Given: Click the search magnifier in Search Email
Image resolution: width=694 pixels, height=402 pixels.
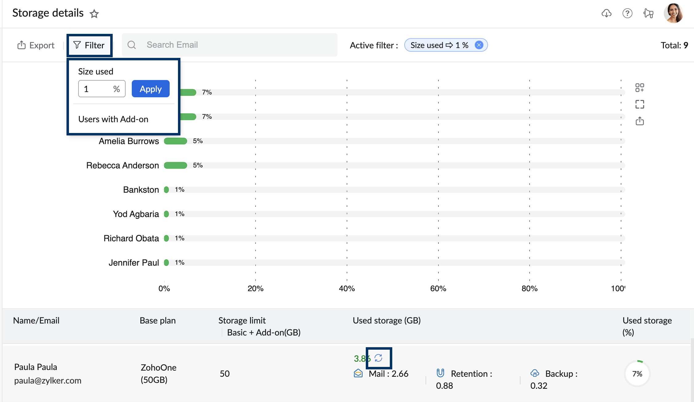Looking at the screenshot, I should 132,45.
